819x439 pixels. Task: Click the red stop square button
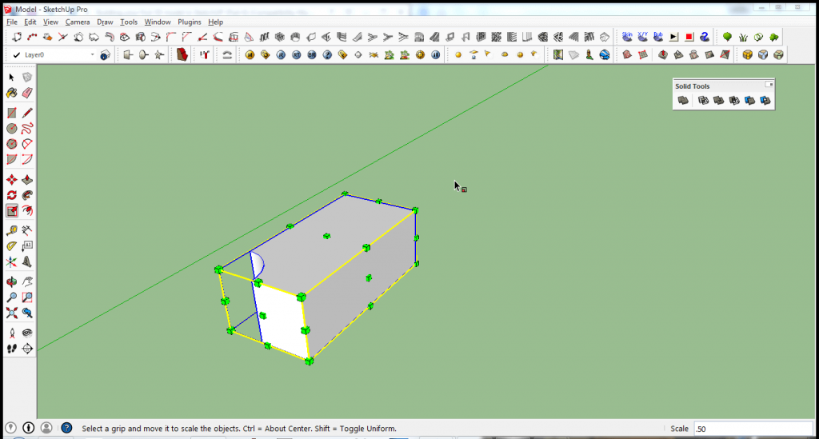(689, 37)
